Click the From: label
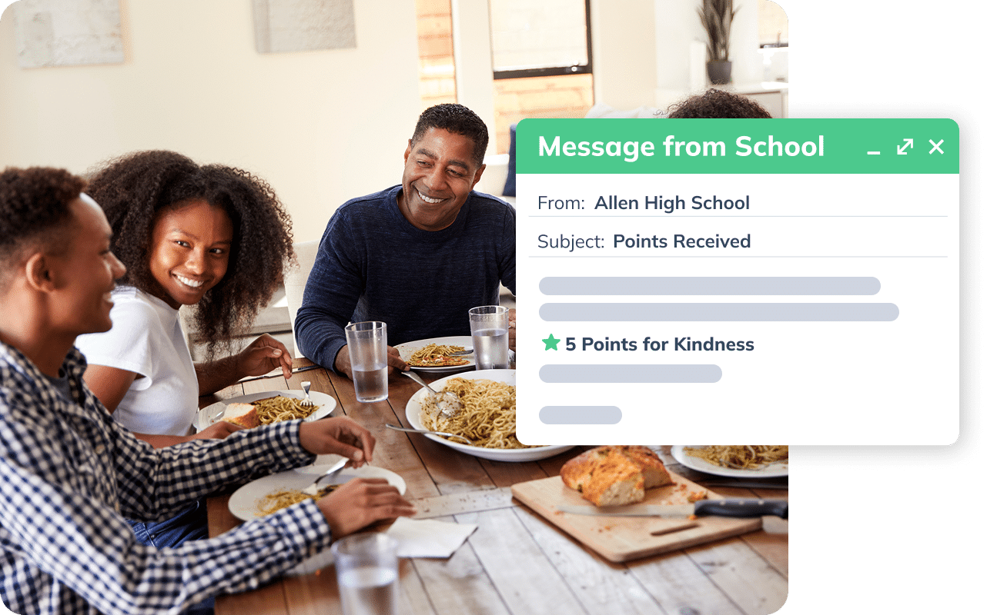 coord(561,203)
